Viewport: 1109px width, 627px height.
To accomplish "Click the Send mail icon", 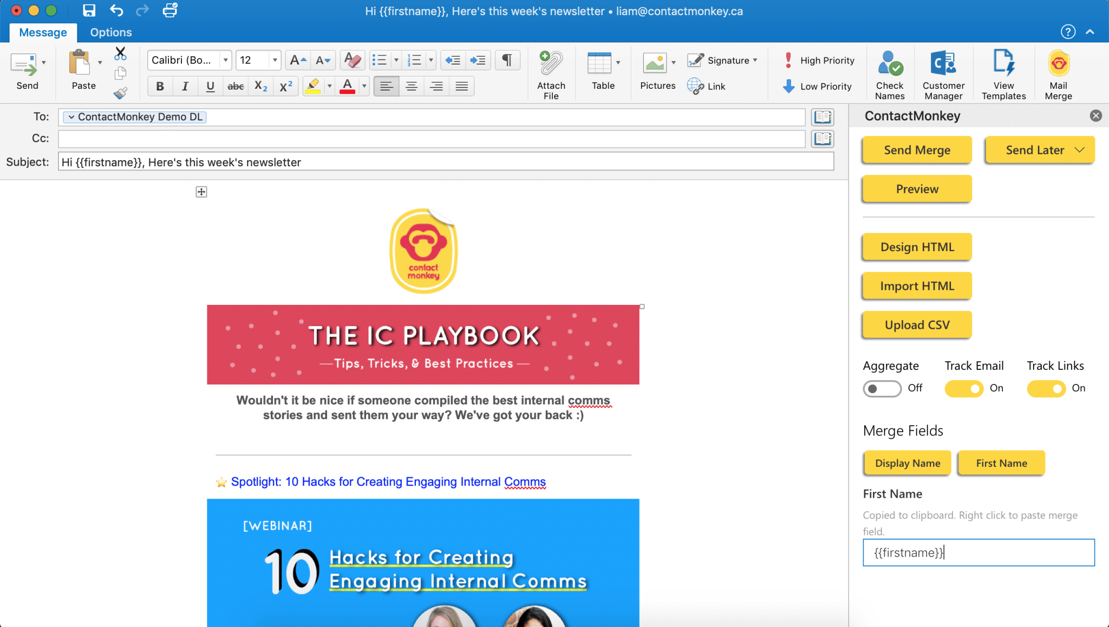I will 23,65.
